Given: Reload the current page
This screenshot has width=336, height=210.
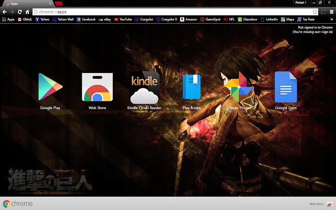Looking at the screenshot, I should (x=20, y=12).
